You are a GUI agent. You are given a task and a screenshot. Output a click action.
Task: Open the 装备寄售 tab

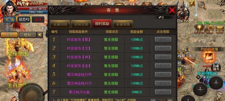tap(123, 24)
